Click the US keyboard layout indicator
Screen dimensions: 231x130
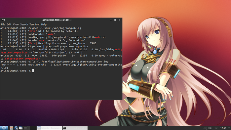[x=210, y=128]
